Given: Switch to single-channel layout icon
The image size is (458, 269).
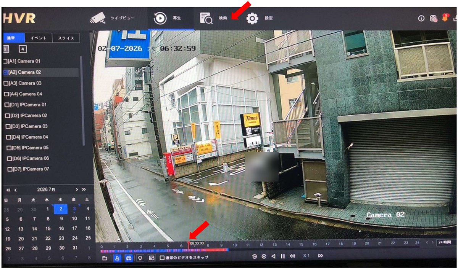Looking at the screenshot, I should [6, 49].
